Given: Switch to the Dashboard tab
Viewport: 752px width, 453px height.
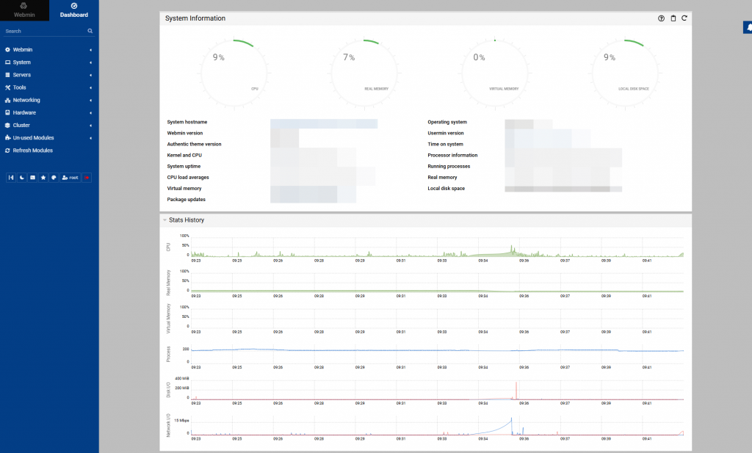Looking at the screenshot, I should click(73, 10).
